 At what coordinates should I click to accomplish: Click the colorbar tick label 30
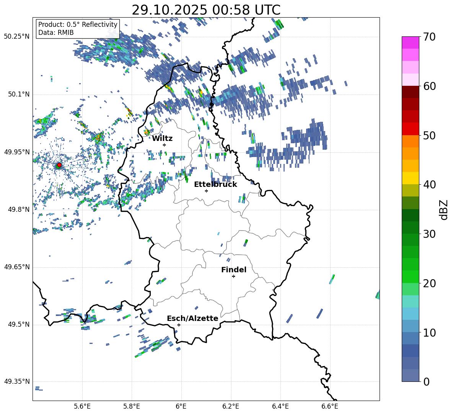click(429, 234)
